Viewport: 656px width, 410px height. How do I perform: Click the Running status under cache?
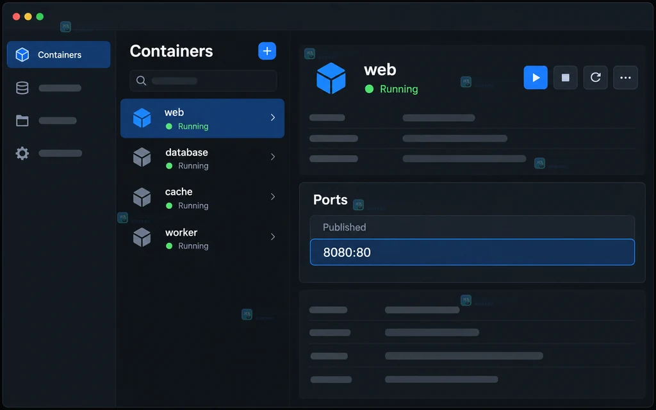[x=187, y=206]
